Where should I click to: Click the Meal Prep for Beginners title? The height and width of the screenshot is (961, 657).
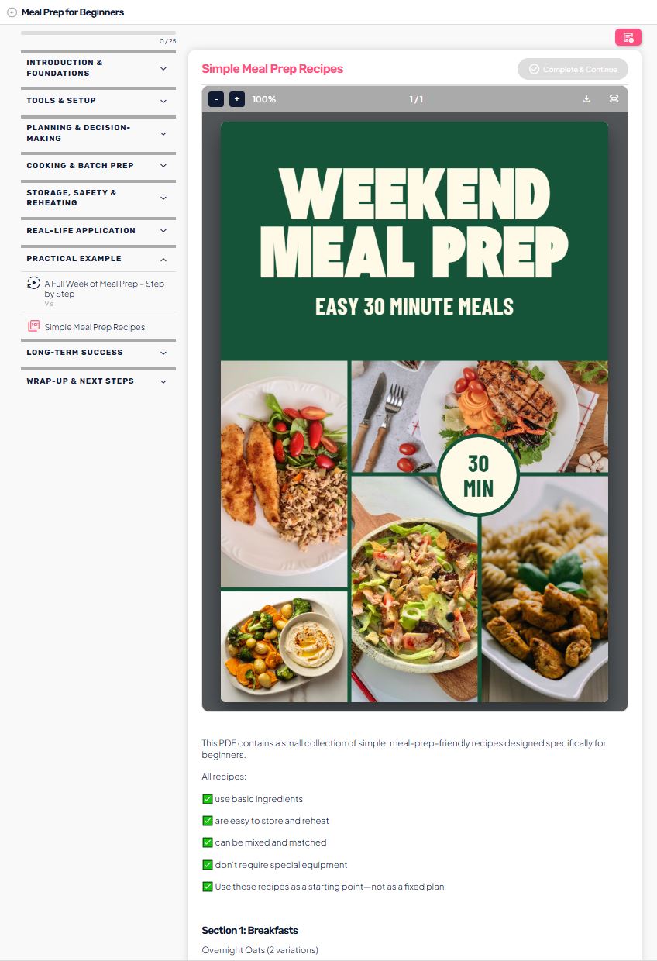[x=73, y=12]
